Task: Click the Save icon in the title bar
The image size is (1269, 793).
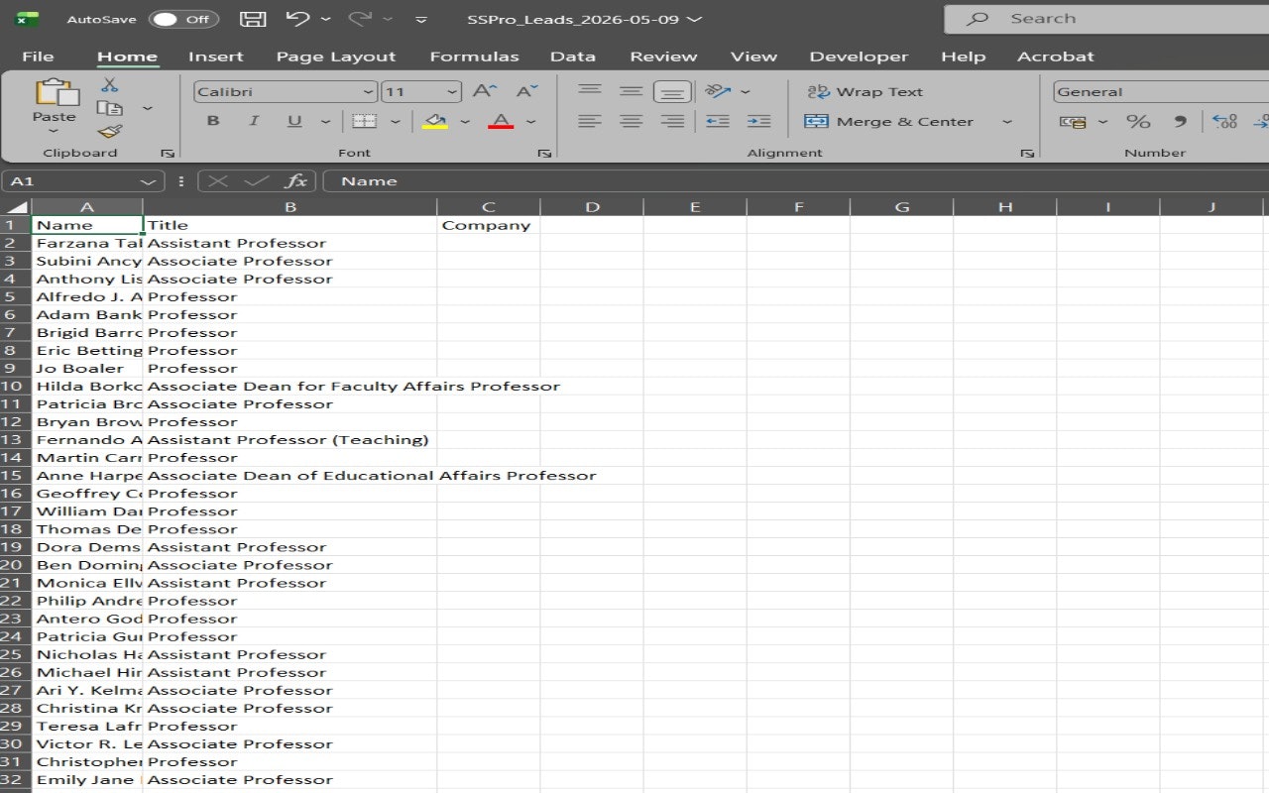Action: point(253,19)
